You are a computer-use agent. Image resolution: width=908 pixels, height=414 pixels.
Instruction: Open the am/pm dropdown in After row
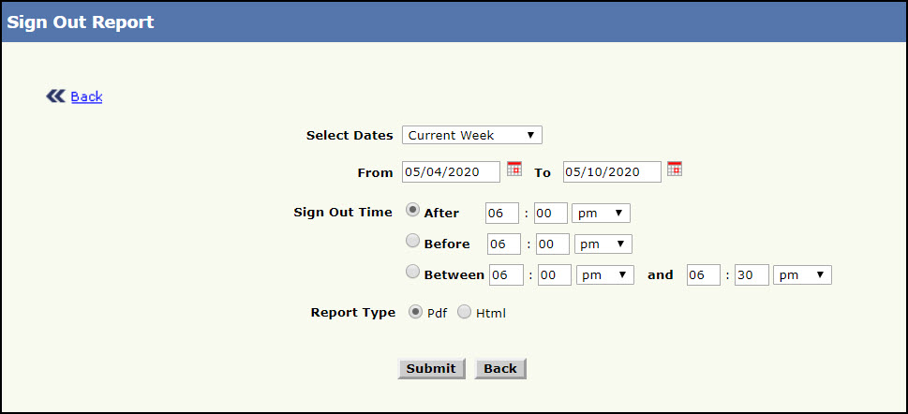coord(601,213)
